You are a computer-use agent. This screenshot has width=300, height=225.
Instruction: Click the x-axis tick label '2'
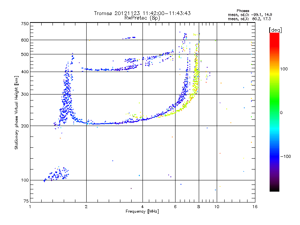pos(86,207)
